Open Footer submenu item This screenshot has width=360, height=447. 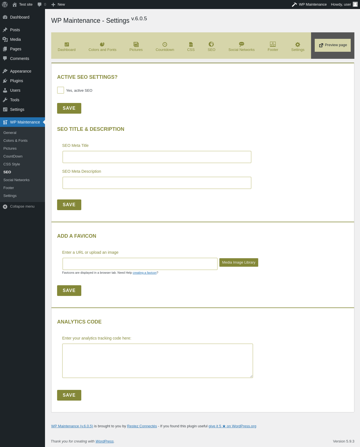[x=9, y=188]
